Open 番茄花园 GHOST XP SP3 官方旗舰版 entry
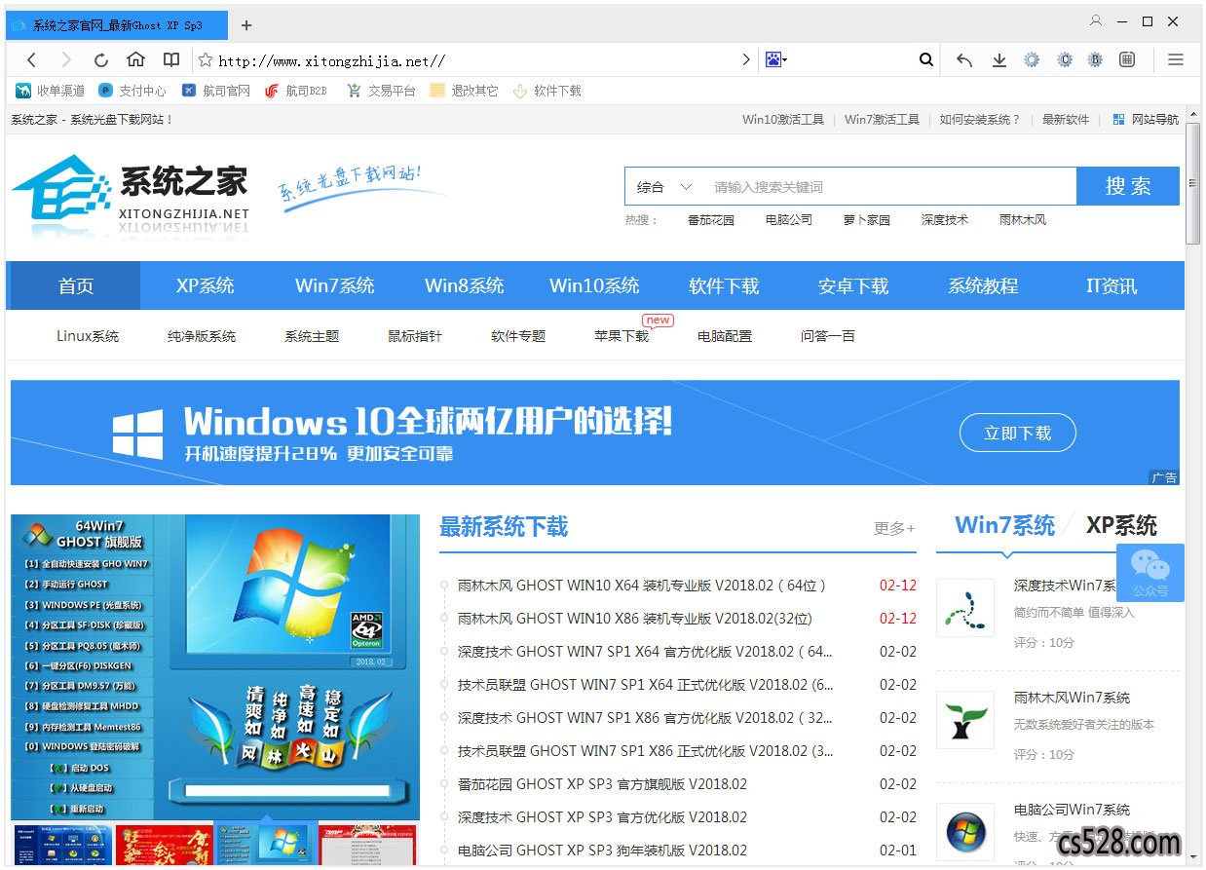The image size is (1206, 870). 602,784
